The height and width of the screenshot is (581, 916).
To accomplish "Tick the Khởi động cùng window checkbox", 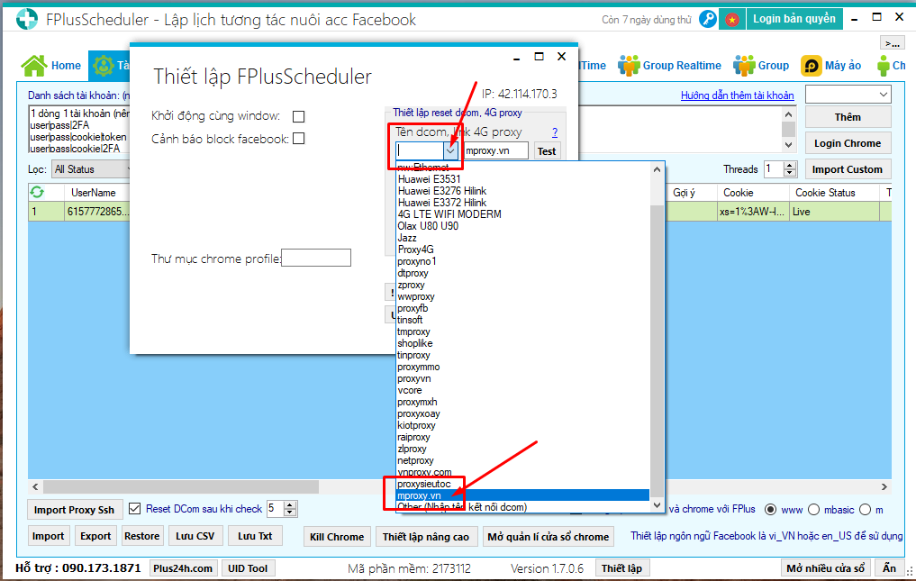I will coord(298,116).
